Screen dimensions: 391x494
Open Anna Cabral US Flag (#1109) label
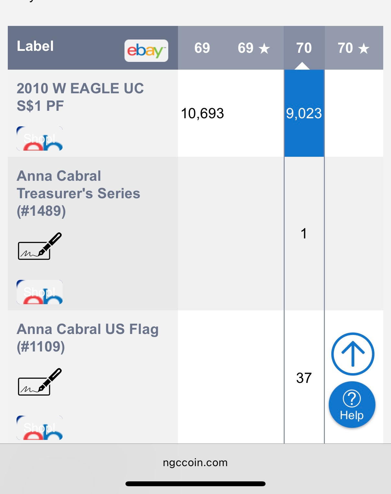(88, 338)
